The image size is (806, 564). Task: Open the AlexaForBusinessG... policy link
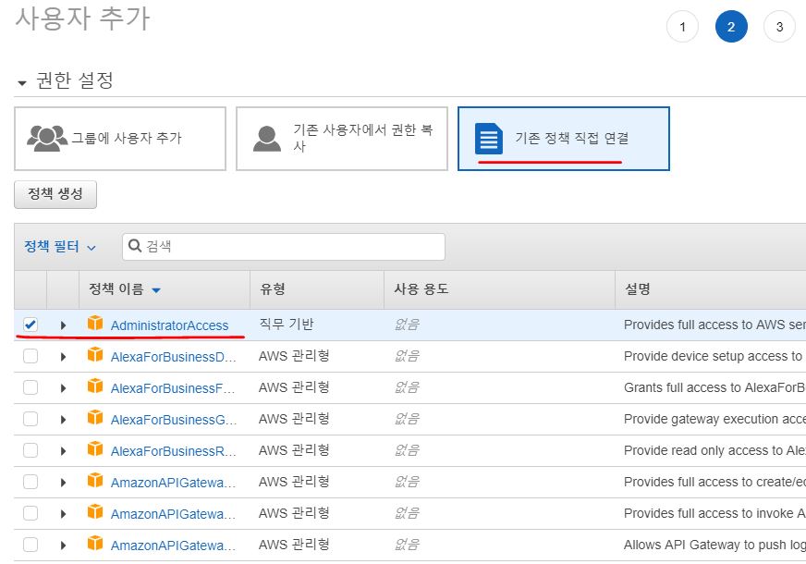tap(174, 420)
